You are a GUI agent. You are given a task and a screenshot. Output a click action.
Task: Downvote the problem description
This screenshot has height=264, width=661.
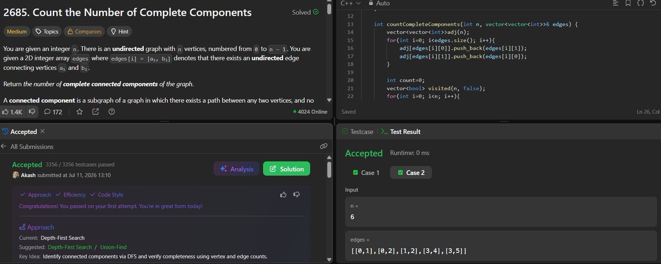(x=32, y=112)
